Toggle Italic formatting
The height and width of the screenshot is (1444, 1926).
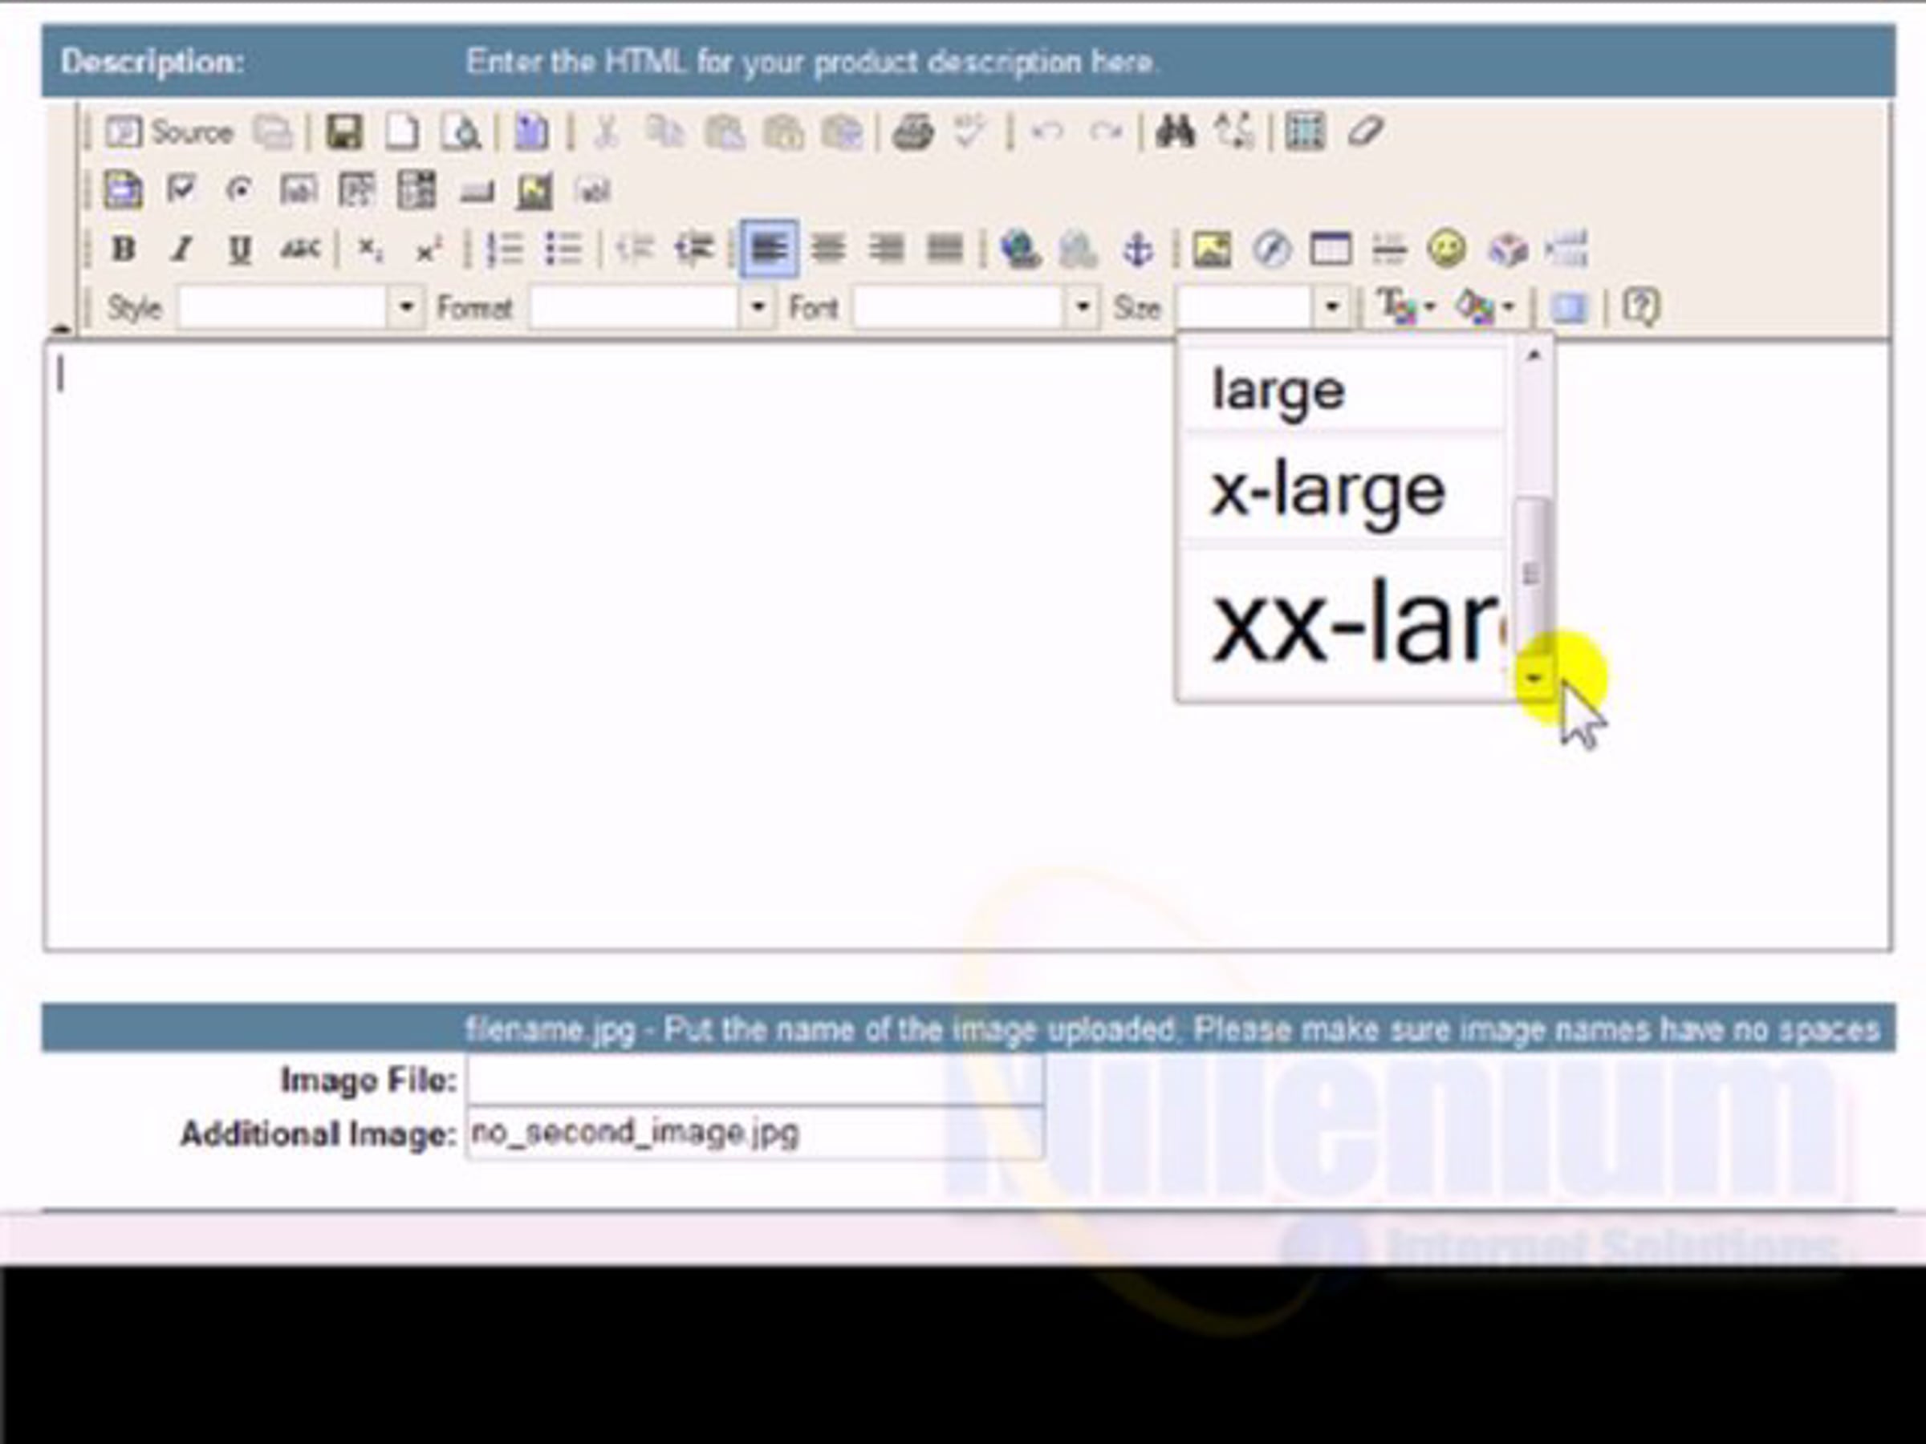click(181, 249)
